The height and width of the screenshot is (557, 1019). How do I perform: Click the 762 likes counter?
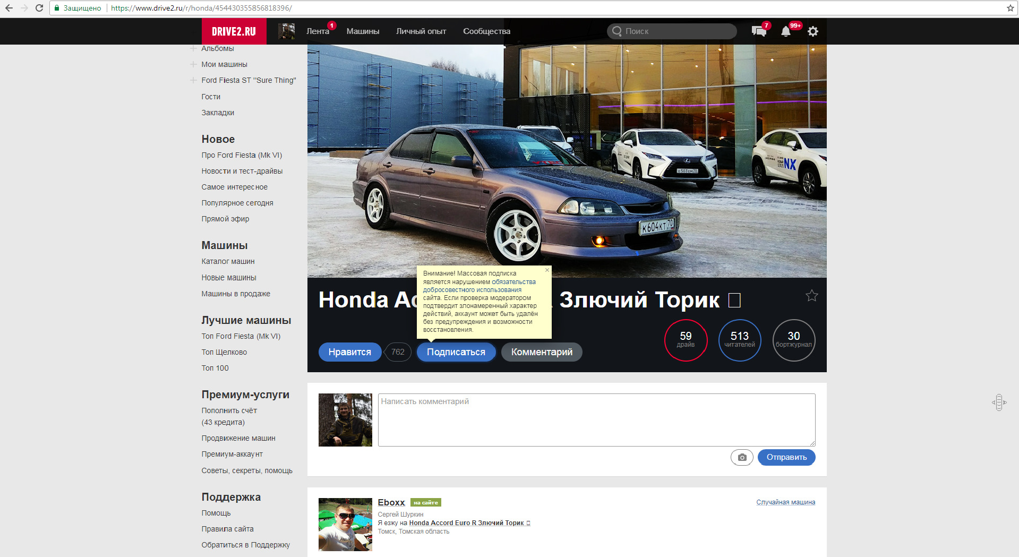point(398,352)
